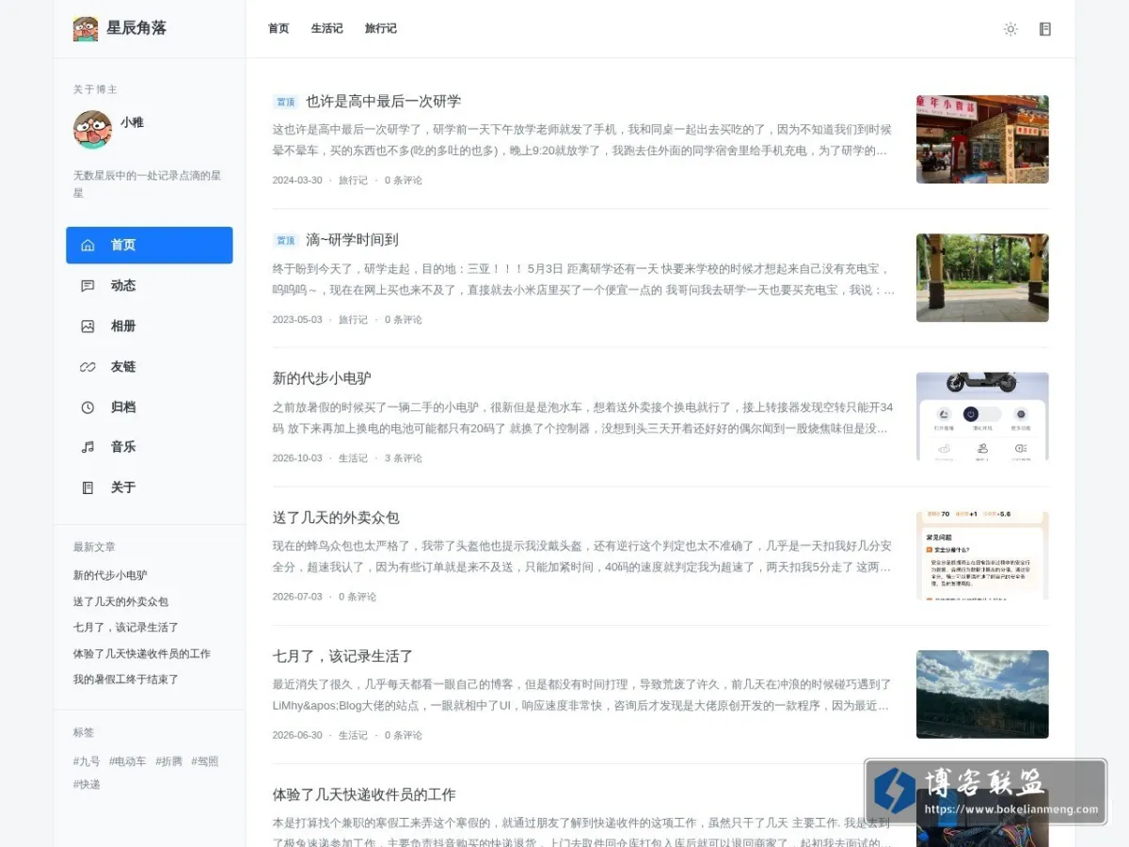Image resolution: width=1129 pixels, height=847 pixels.
Task: Click the #驾照 tag
Action: click(205, 761)
